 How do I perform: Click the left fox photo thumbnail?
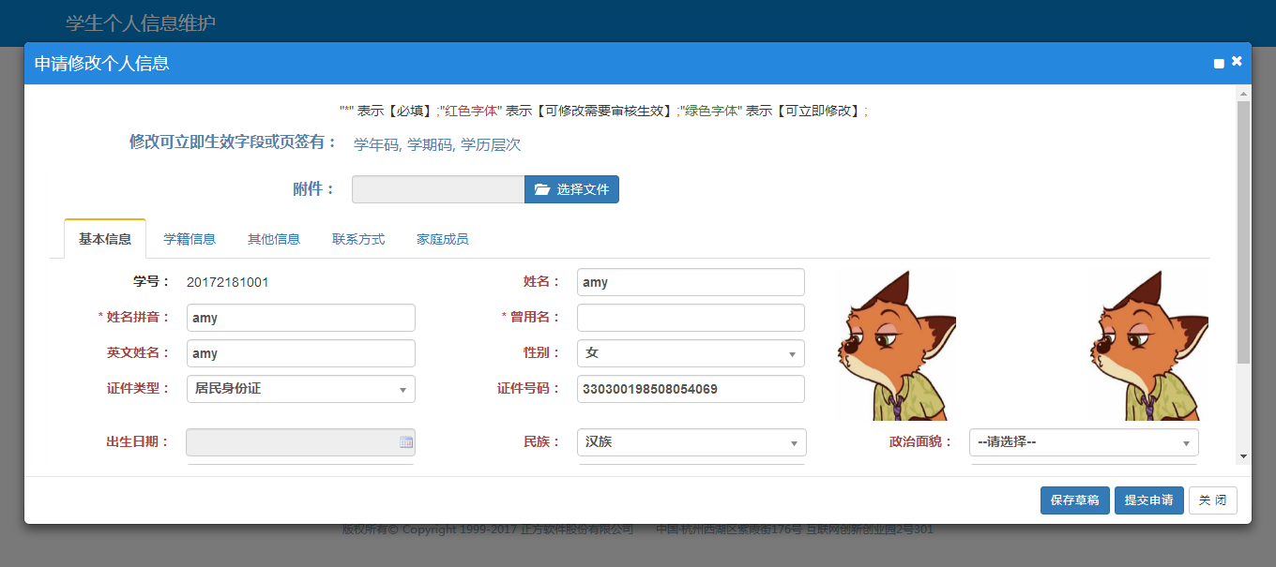tap(896, 346)
